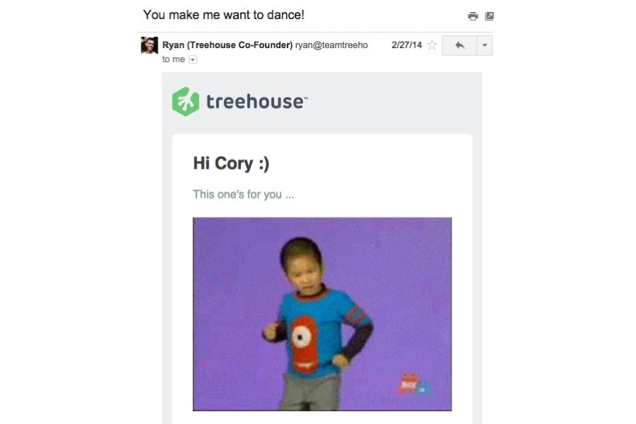
Task: Reply using the arrow button
Action: click(x=459, y=45)
